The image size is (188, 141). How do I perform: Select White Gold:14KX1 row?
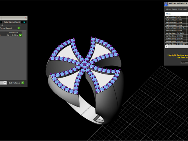coord(176,41)
